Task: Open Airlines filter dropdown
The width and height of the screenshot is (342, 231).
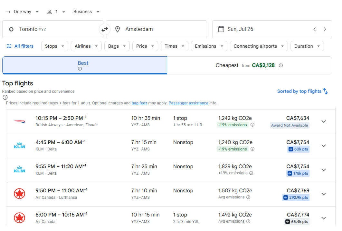Action: 86,46
